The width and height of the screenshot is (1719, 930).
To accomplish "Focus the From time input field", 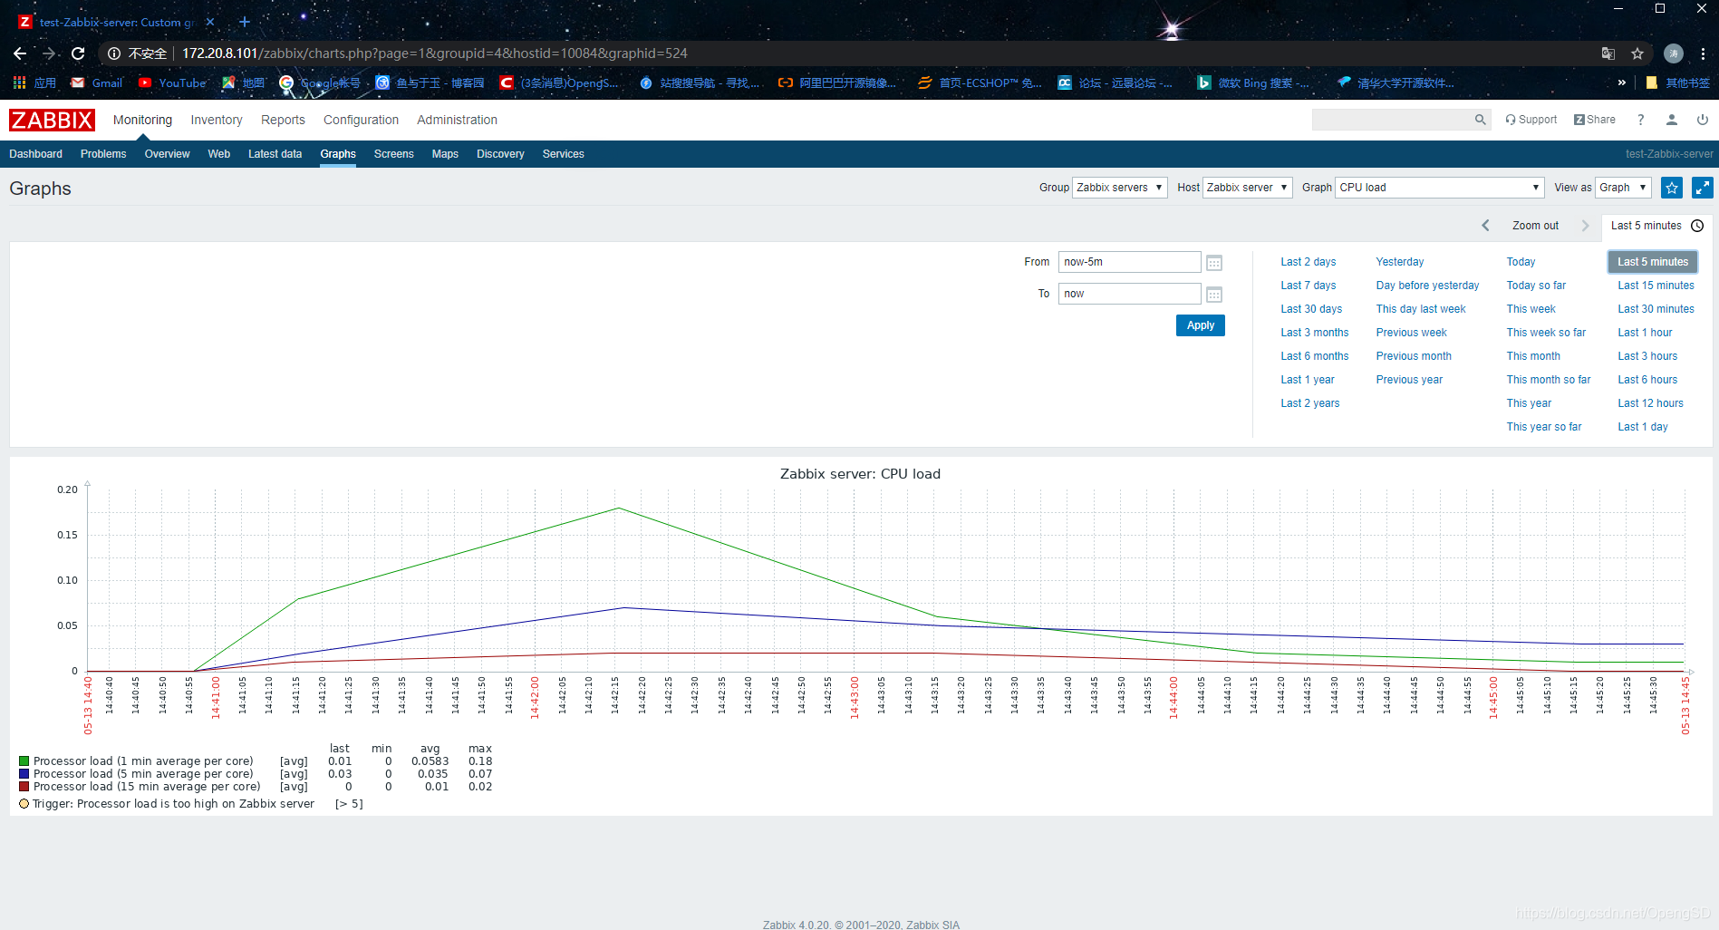I will [1129, 262].
